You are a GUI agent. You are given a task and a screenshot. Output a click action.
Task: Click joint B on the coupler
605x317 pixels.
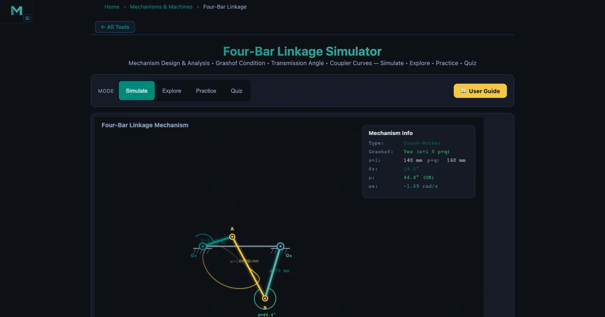[x=265, y=298]
